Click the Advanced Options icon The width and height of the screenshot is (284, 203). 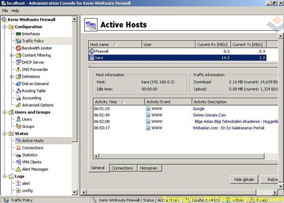click(x=18, y=105)
